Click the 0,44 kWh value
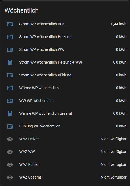This screenshot has height=186, width=130. click(x=119, y=24)
